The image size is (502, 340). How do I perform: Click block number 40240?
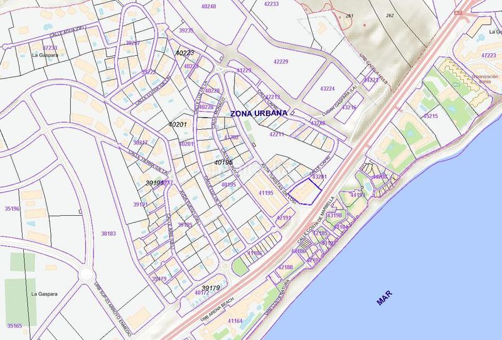[207, 7]
